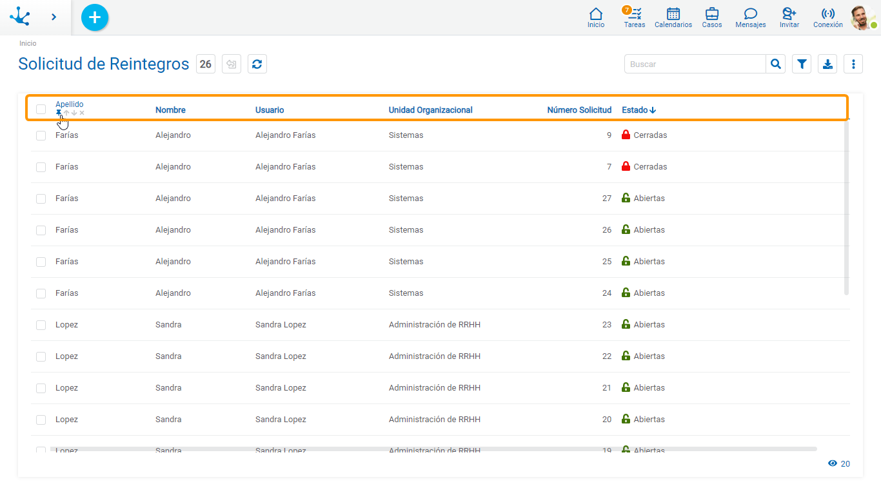Check the row for solicitud number 23

point(41,325)
